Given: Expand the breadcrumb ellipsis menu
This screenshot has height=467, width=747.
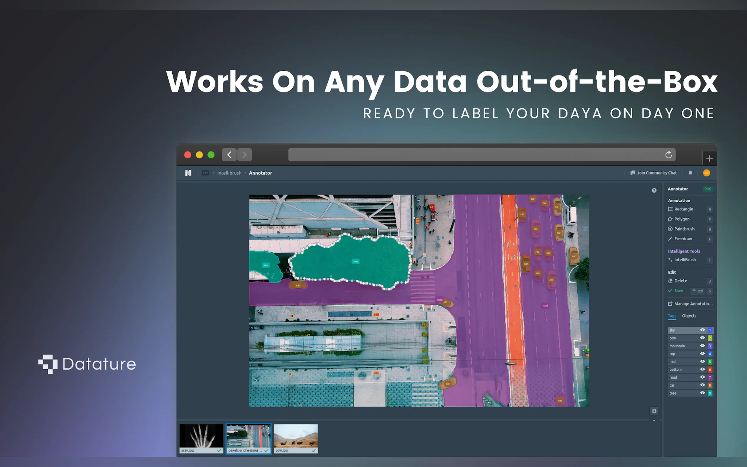Looking at the screenshot, I should tap(205, 173).
